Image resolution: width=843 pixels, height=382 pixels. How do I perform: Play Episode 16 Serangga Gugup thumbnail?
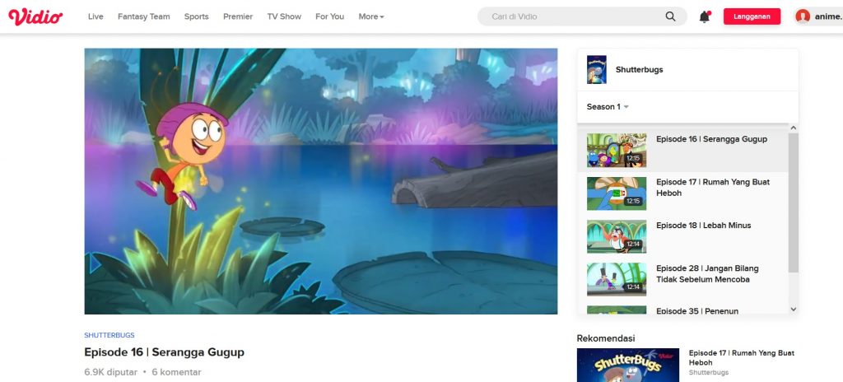(x=617, y=150)
